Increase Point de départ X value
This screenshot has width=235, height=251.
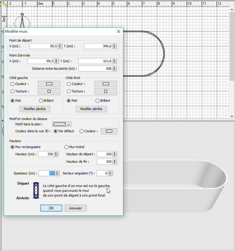point(60,45)
